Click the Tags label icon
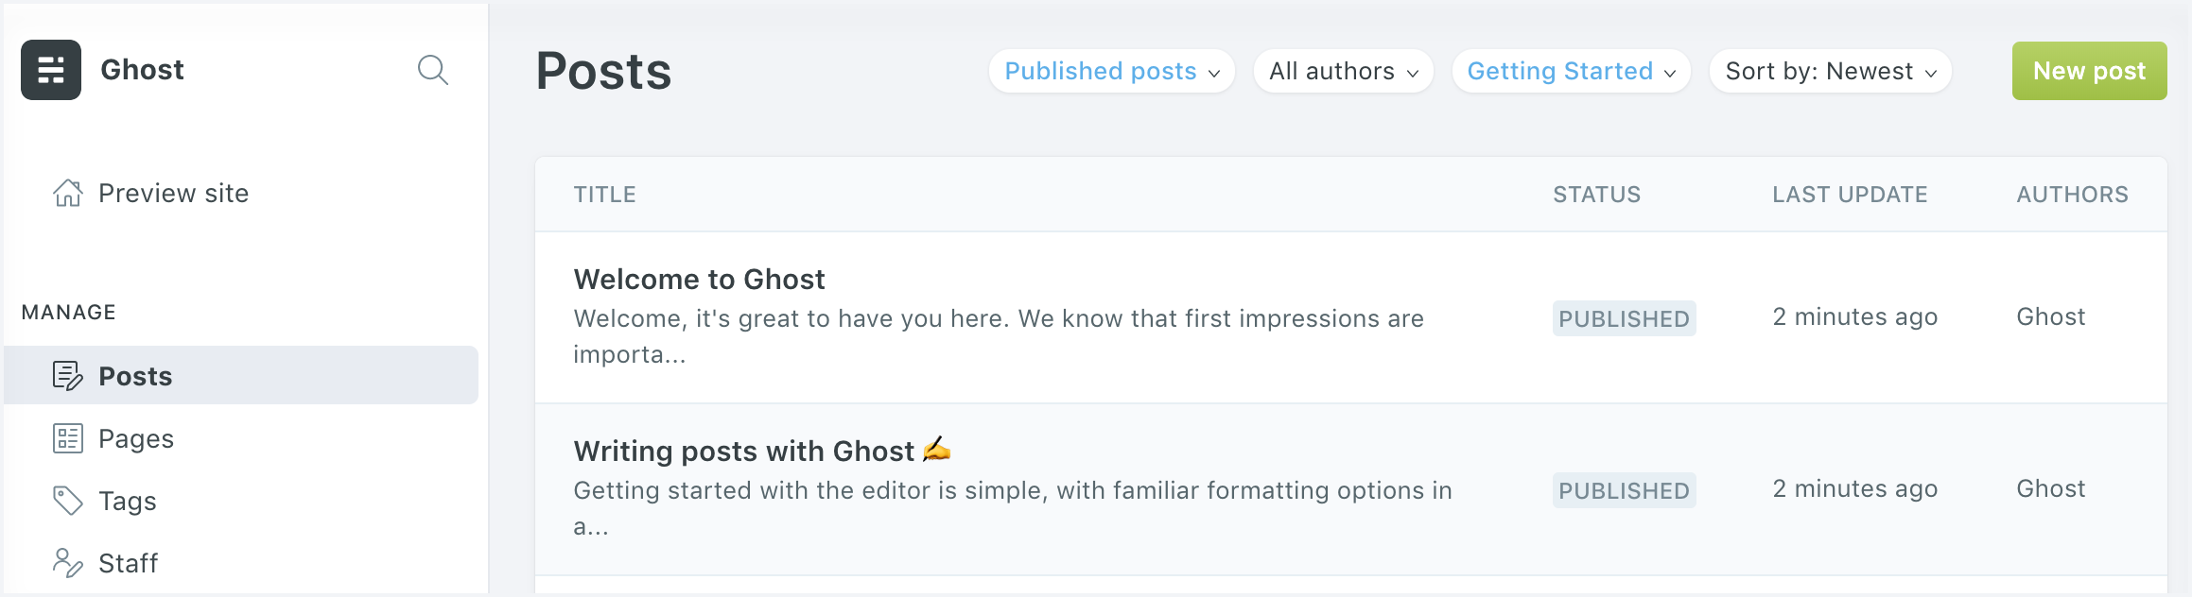Screen dimensions: 2192x597 [x=68, y=501]
